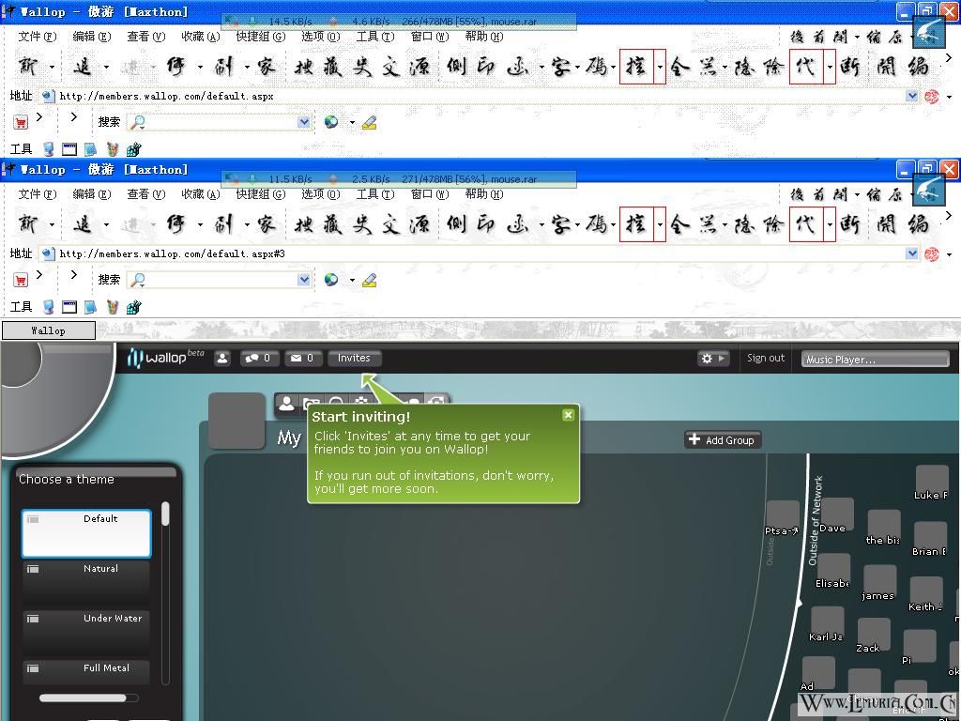
Task: Open the dropdown arrow next to 退 in lower window
Action: [106, 225]
